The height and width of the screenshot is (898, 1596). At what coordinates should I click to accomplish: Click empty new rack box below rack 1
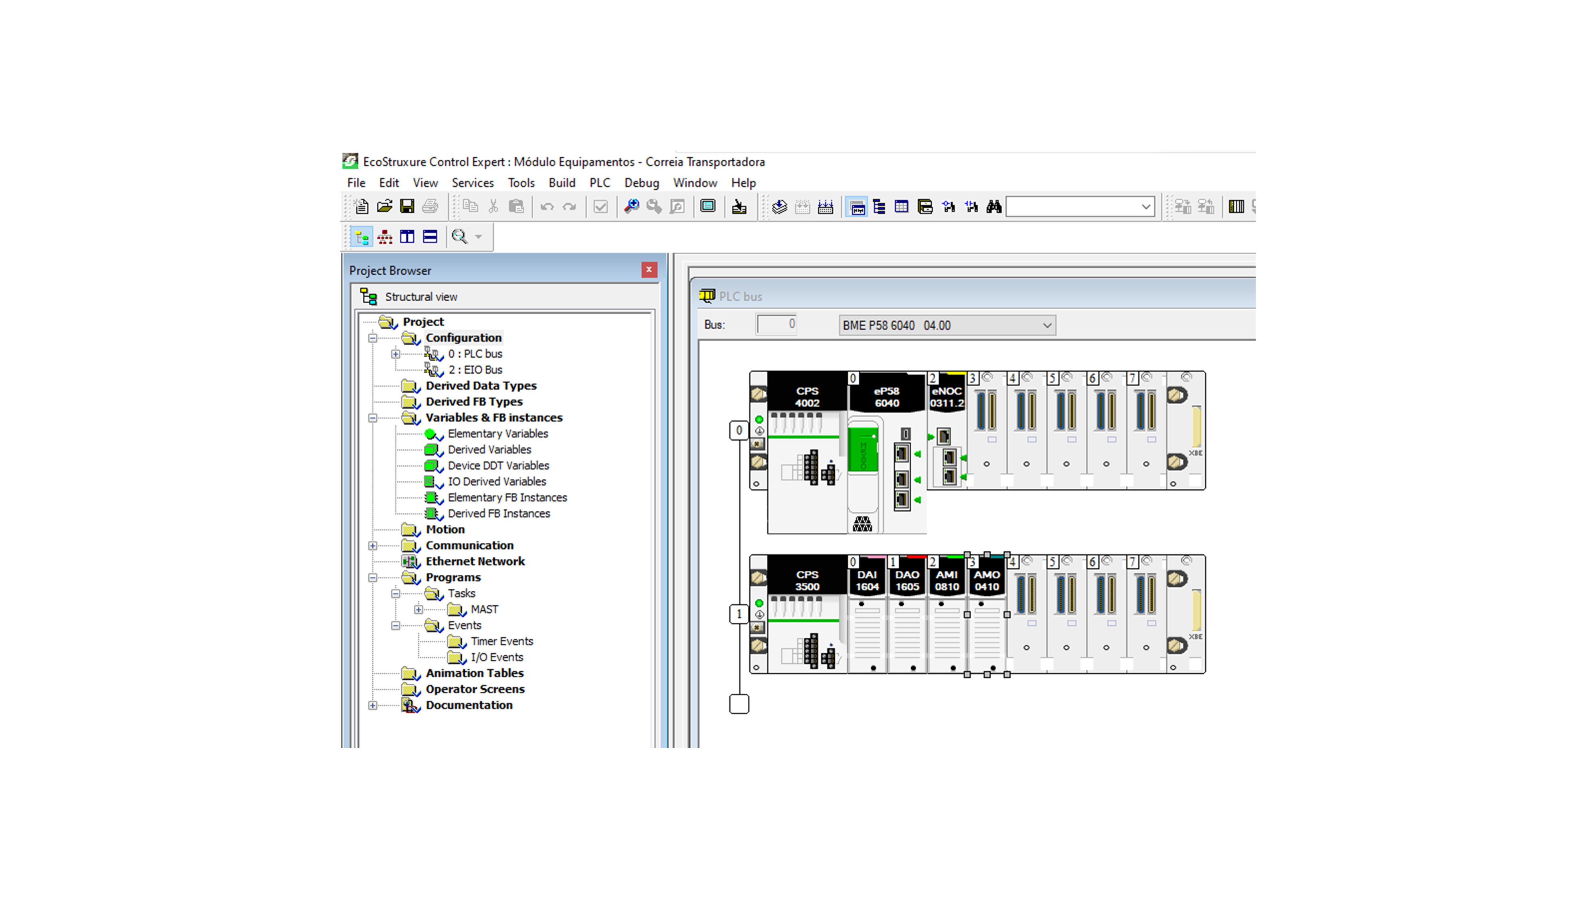739,704
